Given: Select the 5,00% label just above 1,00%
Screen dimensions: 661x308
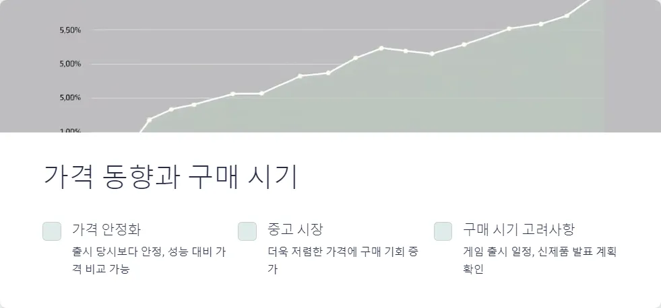Looking at the screenshot, I should pyautogui.click(x=70, y=98).
